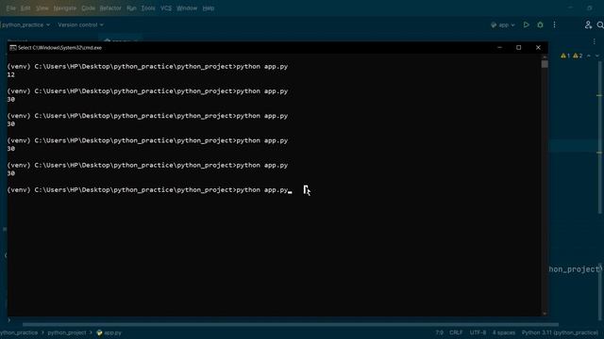Viewport: 604px width, 339px height.
Task: Open the app run configuration dropdown
Action: pos(503,25)
